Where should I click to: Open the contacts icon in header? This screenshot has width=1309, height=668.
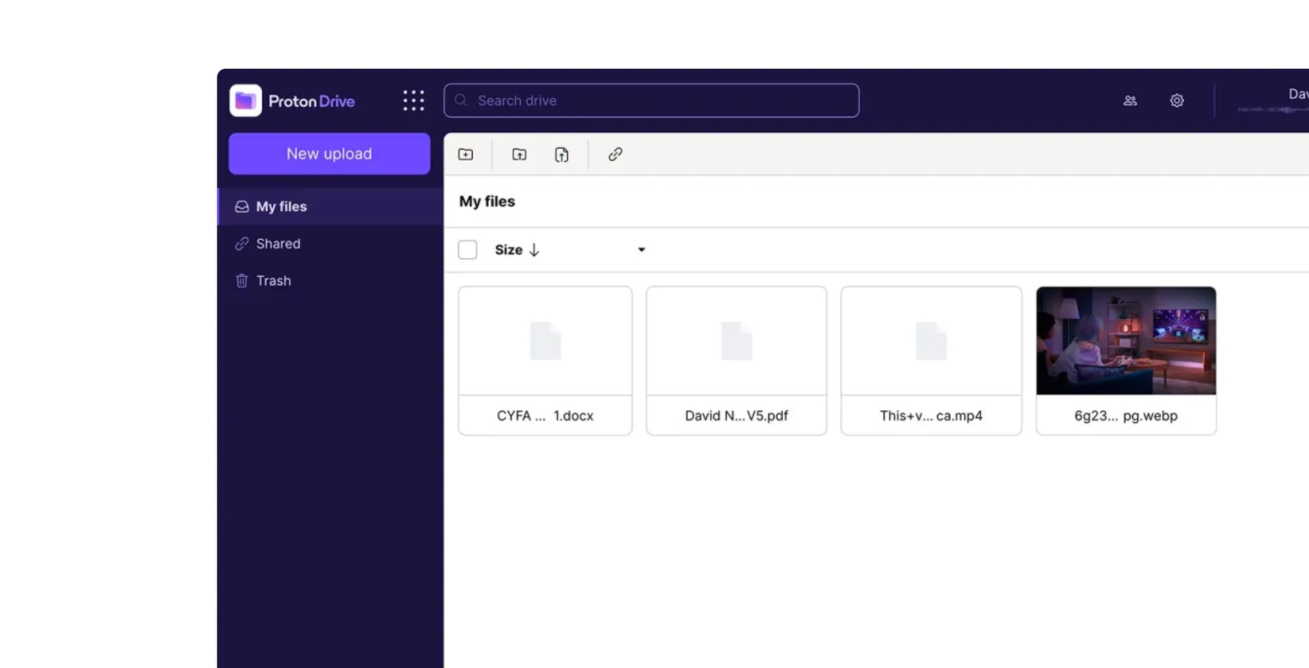point(1130,101)
